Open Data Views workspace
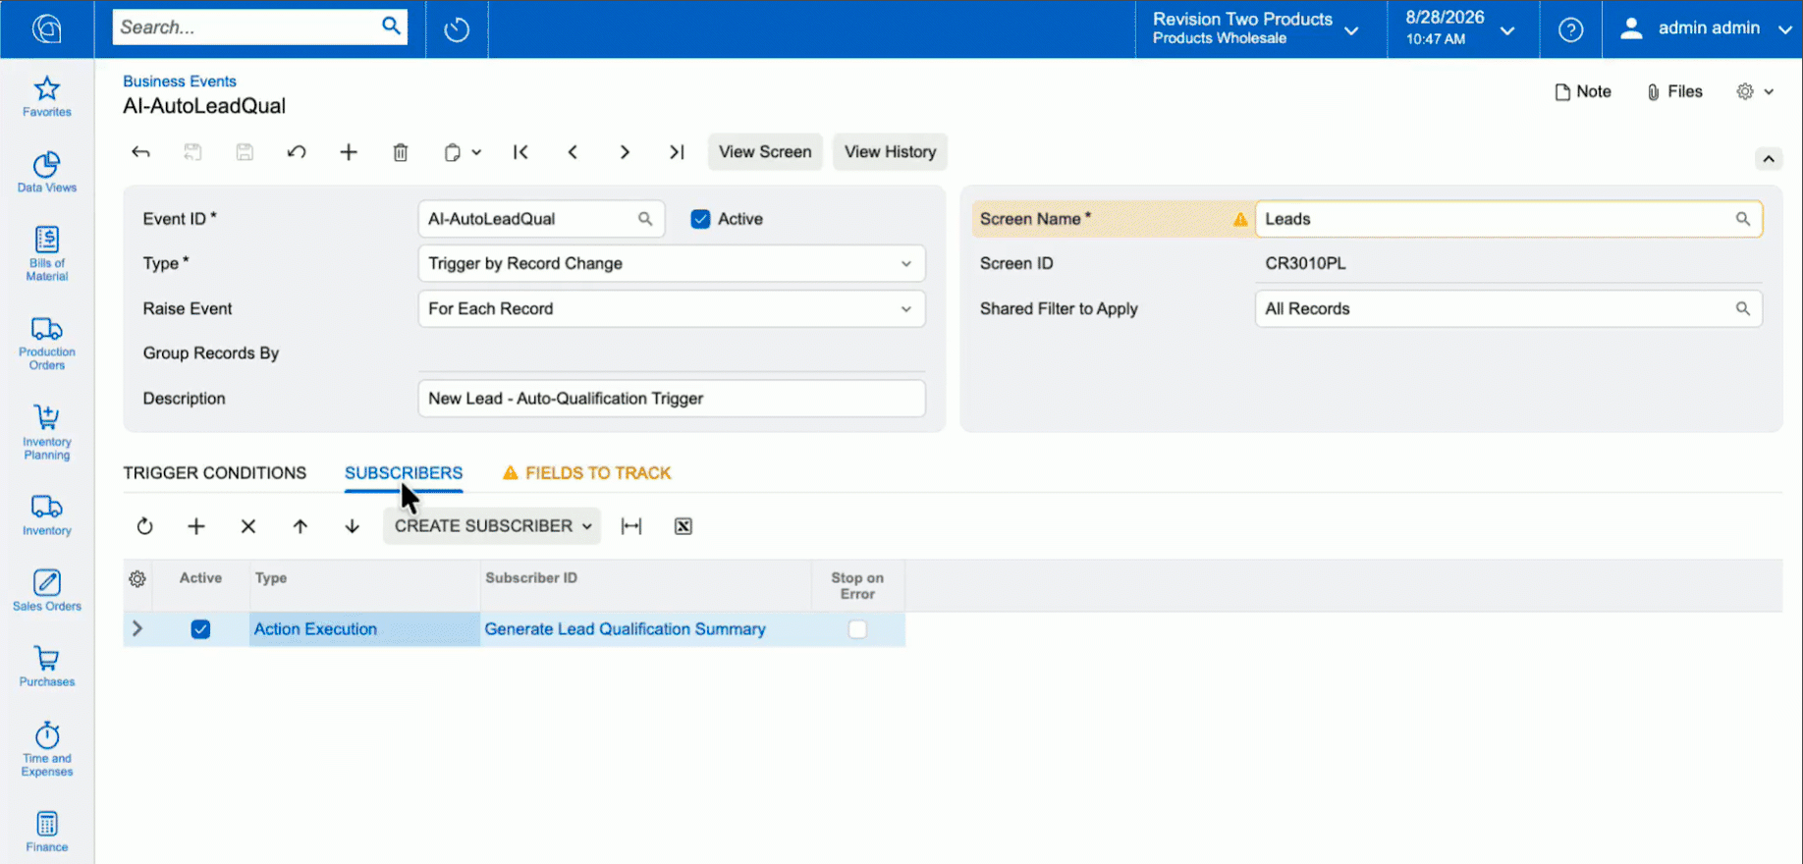Viewport: 1803px width, 864px height. [x=46, y=172]
